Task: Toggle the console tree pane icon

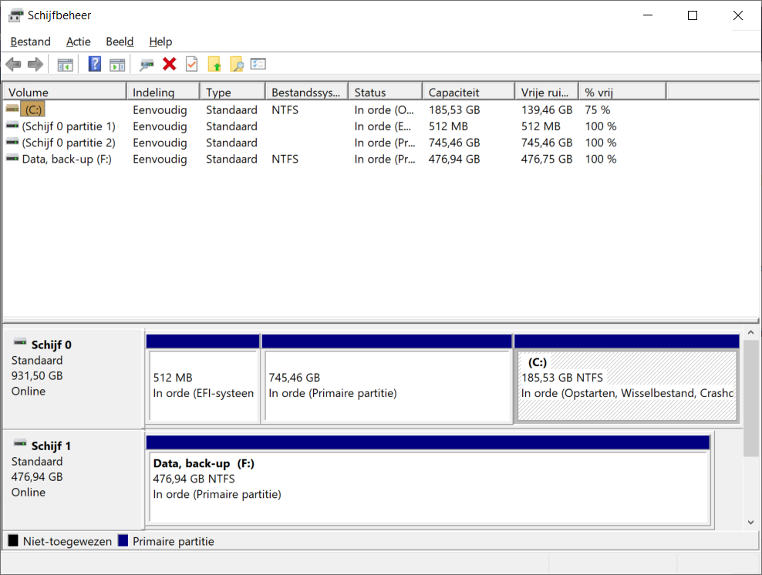Action: [66, 65]
